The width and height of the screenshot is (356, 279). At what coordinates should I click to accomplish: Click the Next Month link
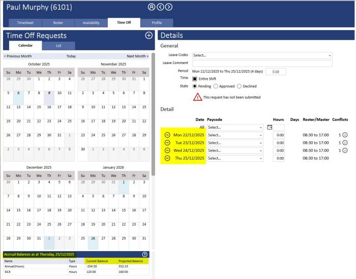[x=137, y=56]
